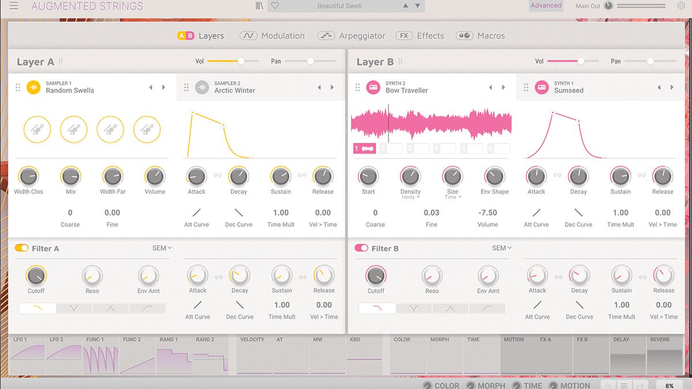Open the hamburger menu at top left

pyautogui.click(x=14, y=5)
